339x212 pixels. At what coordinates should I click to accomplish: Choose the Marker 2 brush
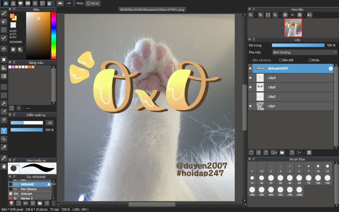pyautogui.click(x=30, y=198)
